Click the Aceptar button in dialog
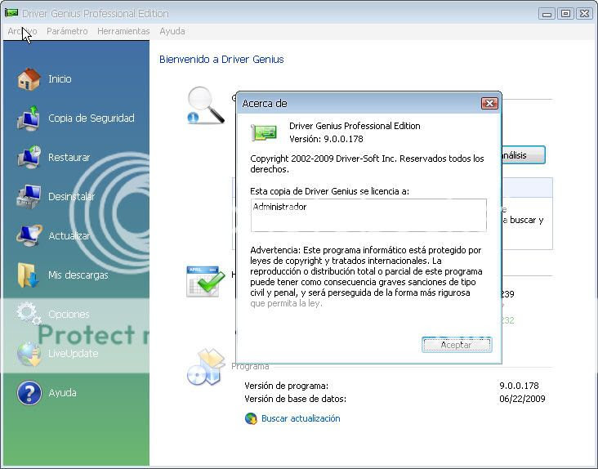598x469 pixels. (x=457, y=345)
